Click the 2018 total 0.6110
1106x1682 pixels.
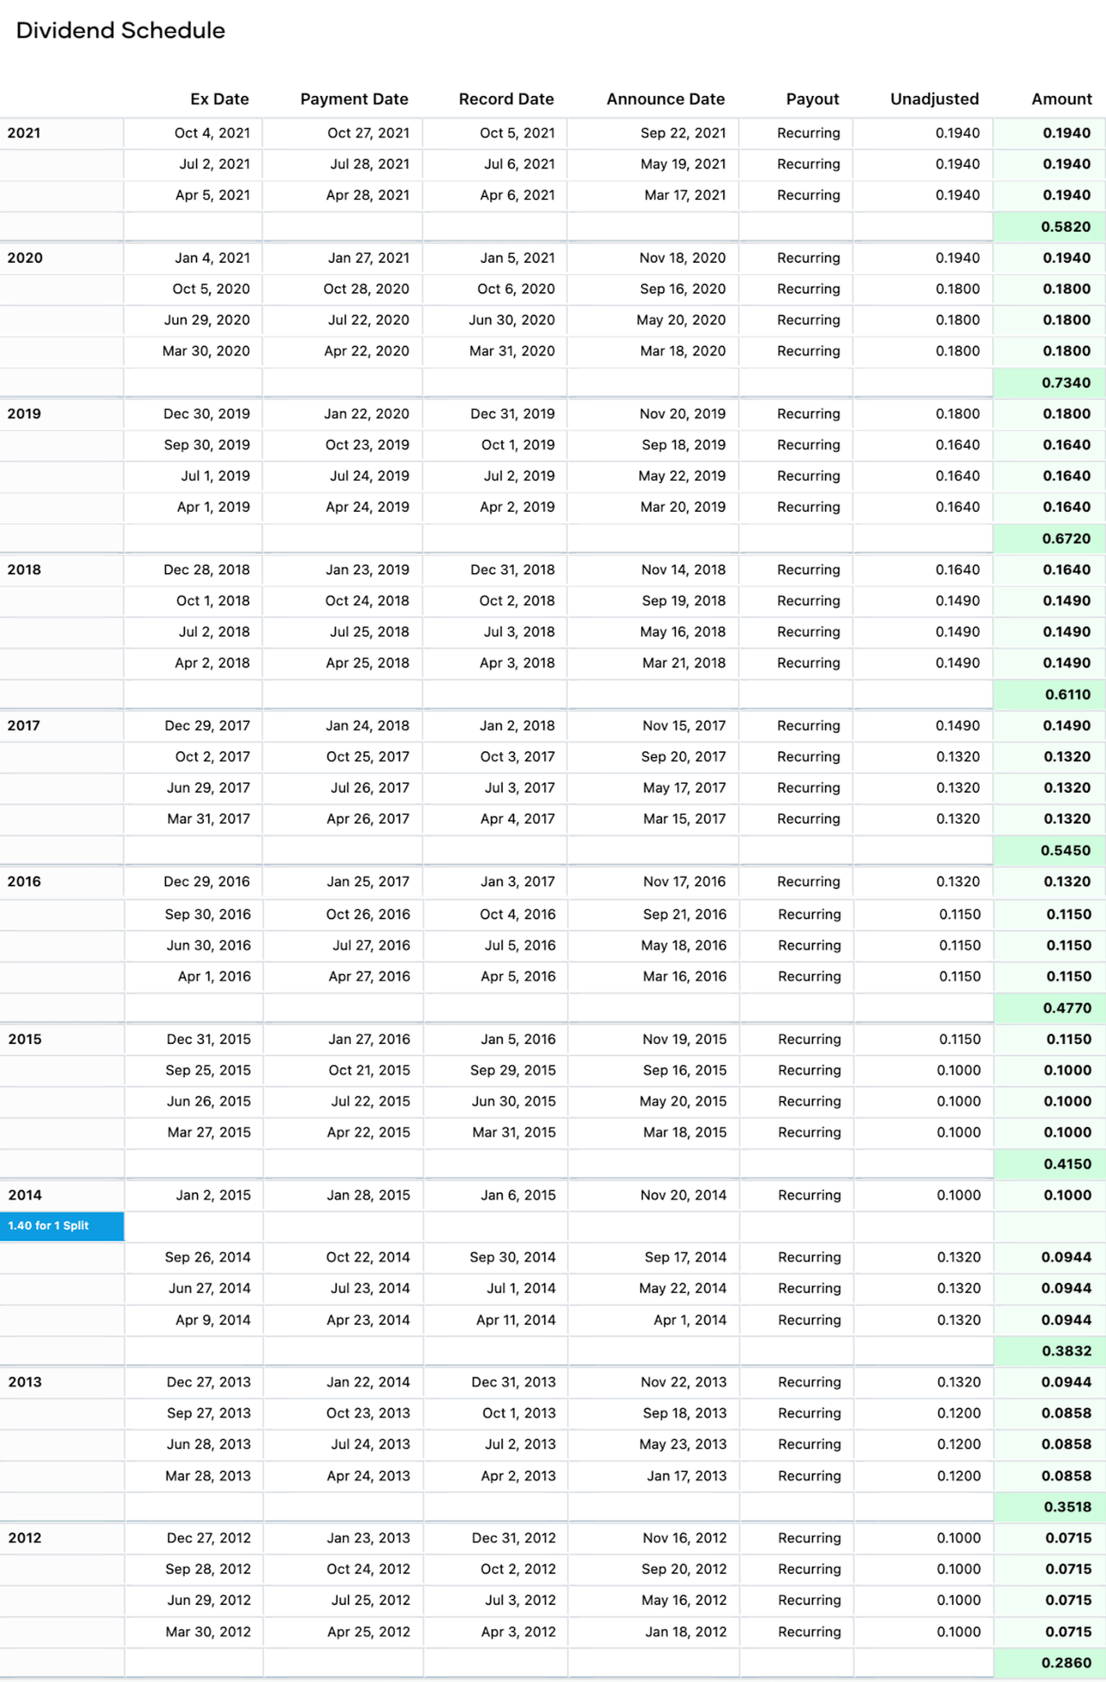(1068, 694)
